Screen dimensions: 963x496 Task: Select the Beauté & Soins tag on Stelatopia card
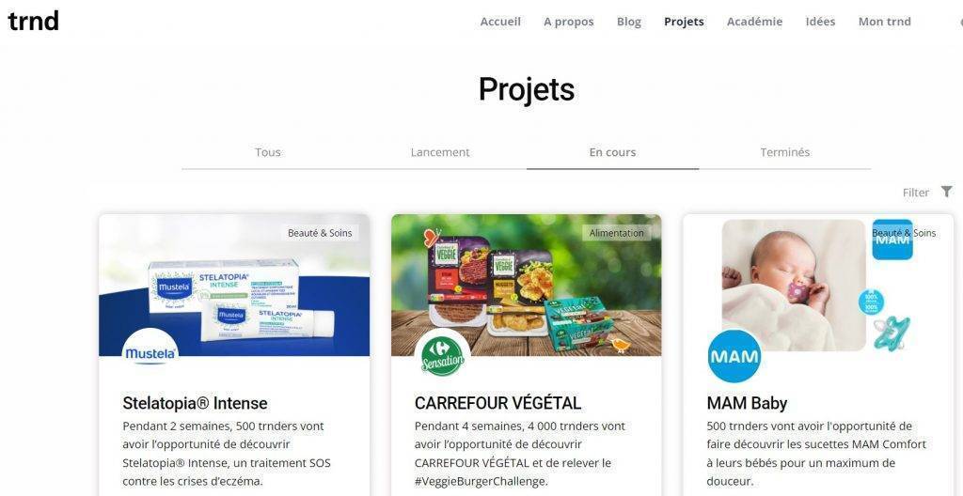tap(320, 233)
